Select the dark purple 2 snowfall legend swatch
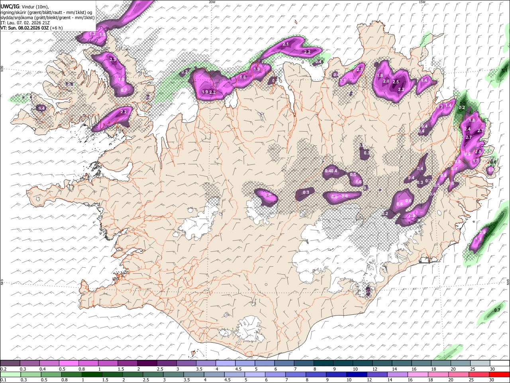This screenshot has width=510, height=383. 147,363
